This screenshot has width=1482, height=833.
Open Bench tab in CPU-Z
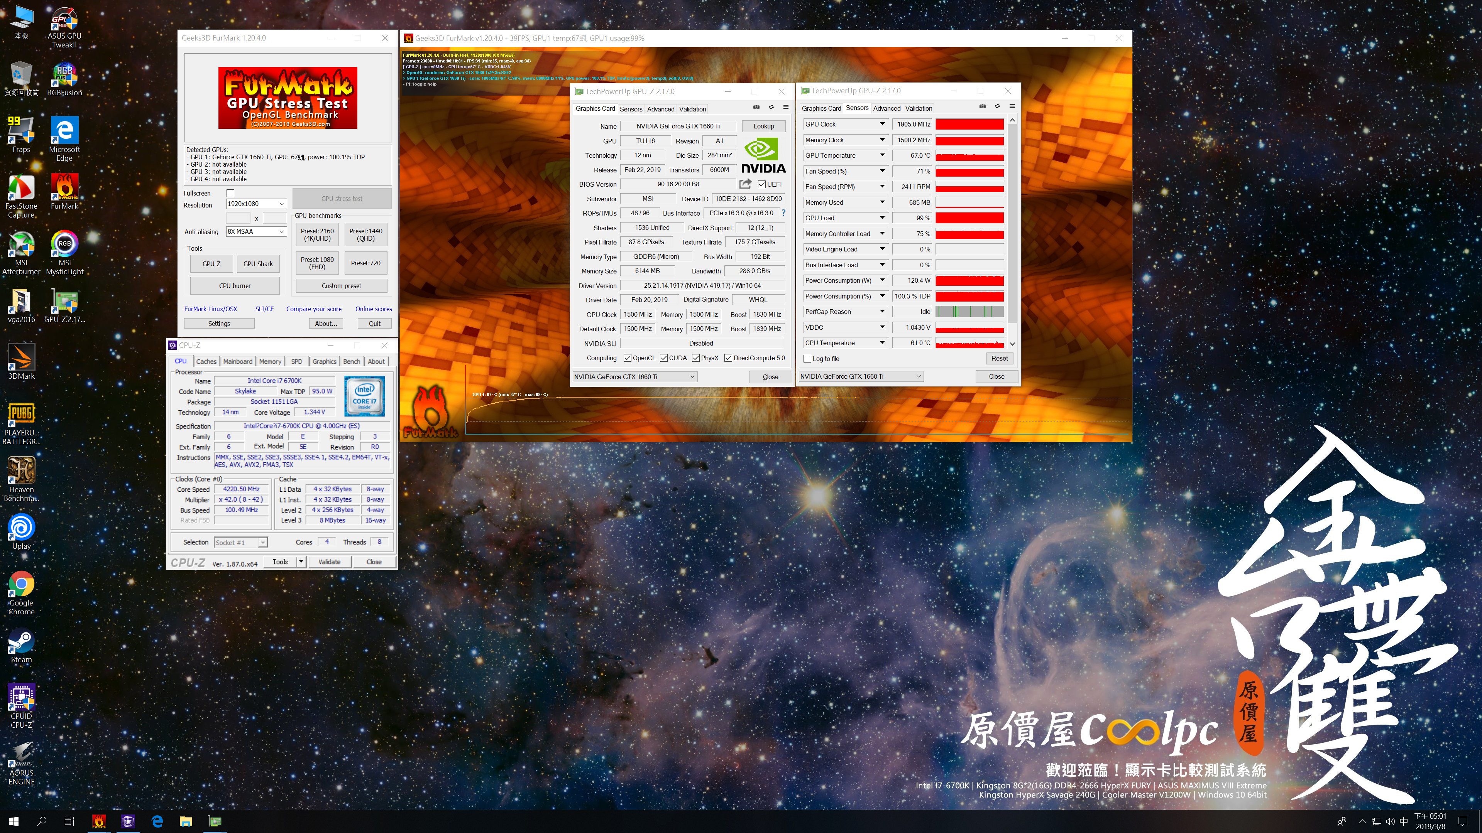coord(352,362)
